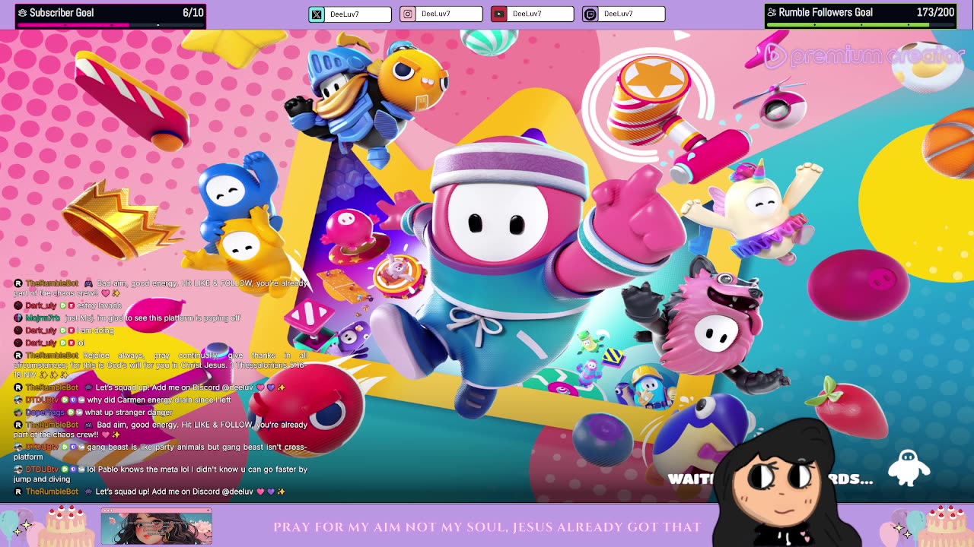Viewport: 974px width, 547px height.
Task: Click the 'Rumble Followers Goal' title text
Action: point(826,13)
